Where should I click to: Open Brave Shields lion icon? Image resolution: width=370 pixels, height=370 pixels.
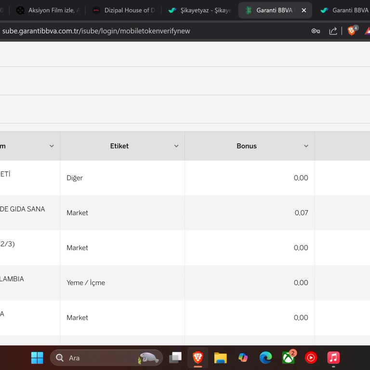[352, 31]
